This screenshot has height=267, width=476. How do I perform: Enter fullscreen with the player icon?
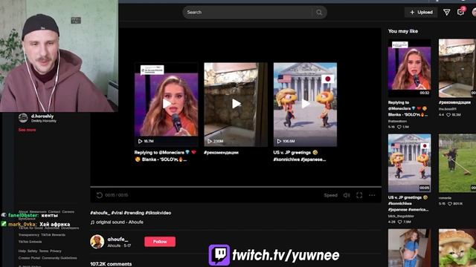coord(359,195)
